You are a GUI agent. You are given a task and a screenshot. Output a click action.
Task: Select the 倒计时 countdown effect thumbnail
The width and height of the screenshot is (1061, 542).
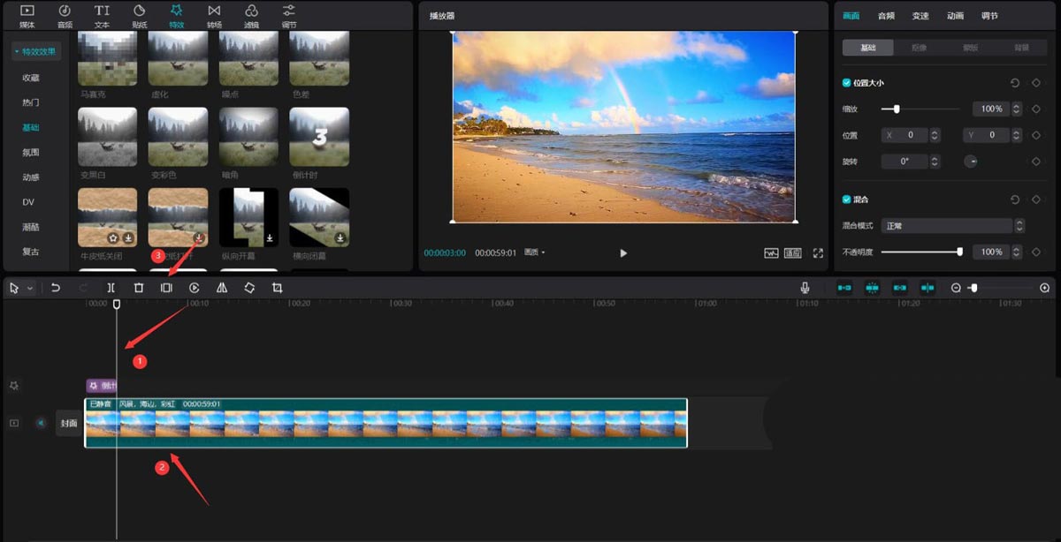(x=319, y=137)
